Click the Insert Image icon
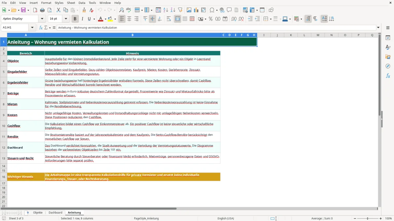Viewport: 394px width, 221px height. (189, 10)
